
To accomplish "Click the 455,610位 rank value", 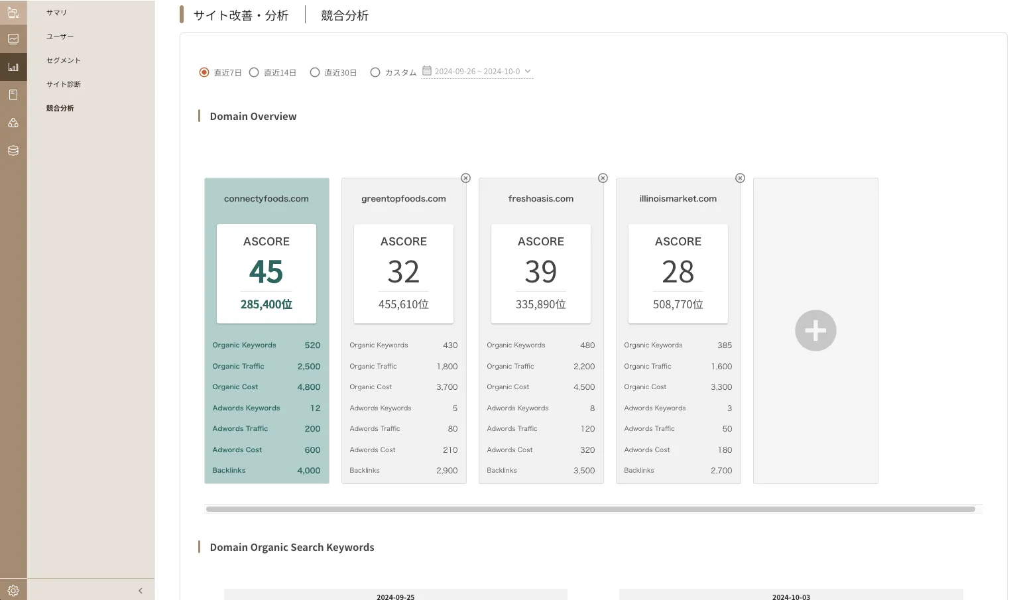I will (x=404, y=304).
